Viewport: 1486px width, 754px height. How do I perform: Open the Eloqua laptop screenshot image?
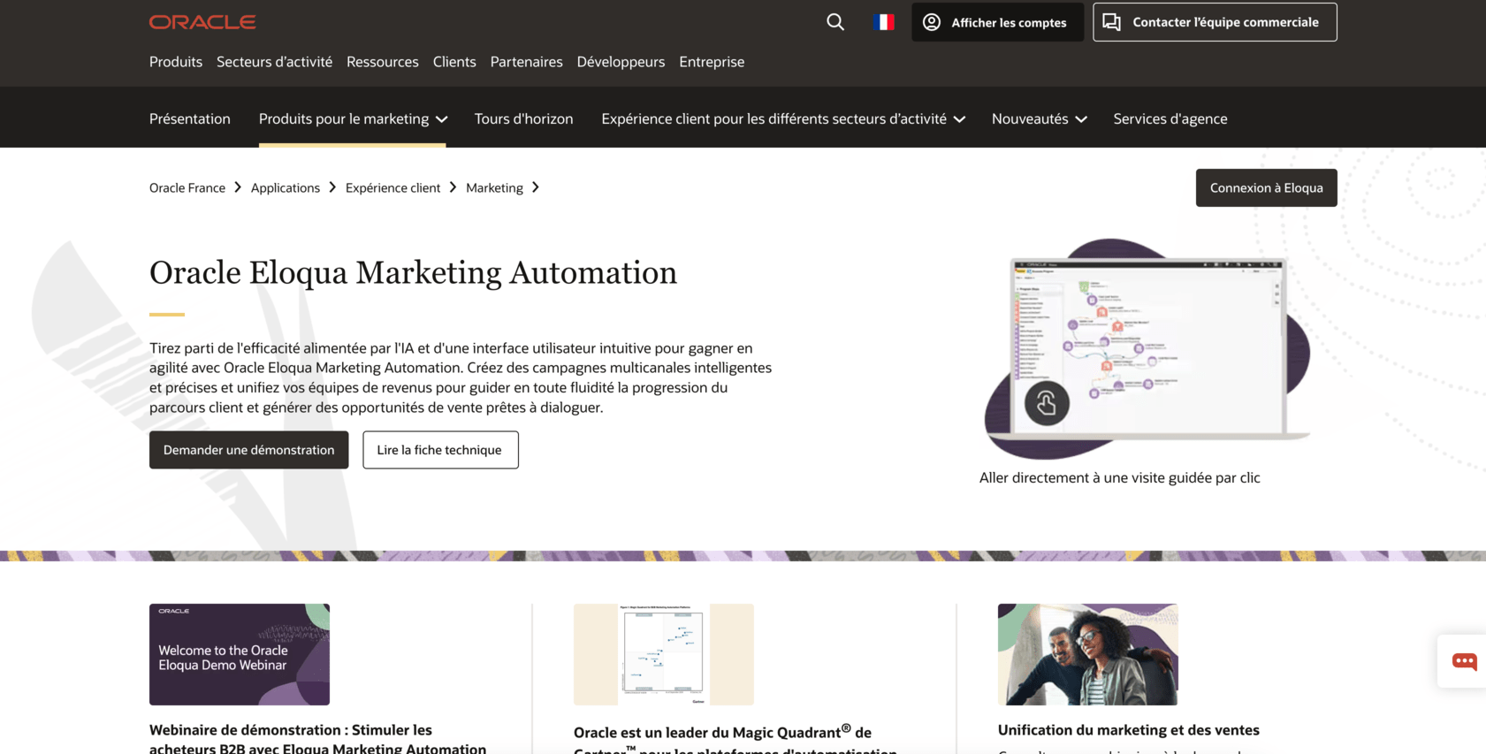(1147, 348)
